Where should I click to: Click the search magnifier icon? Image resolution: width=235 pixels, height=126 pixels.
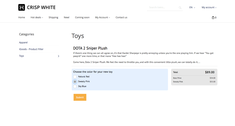(180, 8)
